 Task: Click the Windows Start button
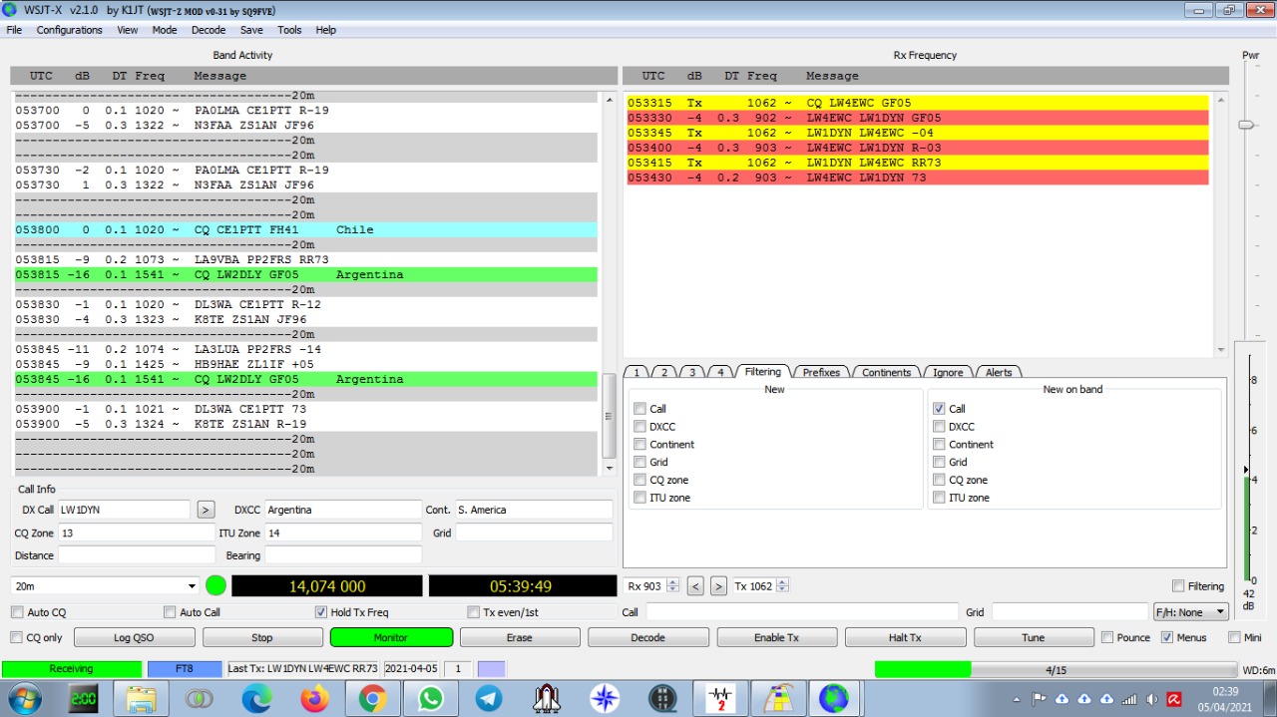click(25, 699)
